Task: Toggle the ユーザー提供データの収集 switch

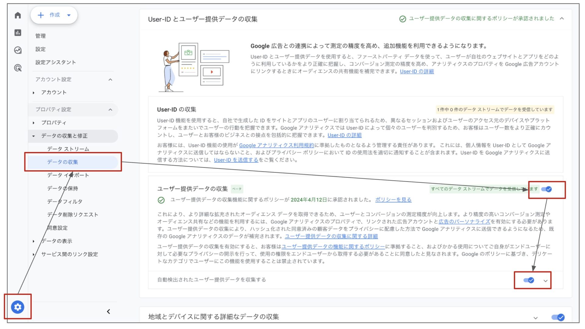Action: click(547, 189)
